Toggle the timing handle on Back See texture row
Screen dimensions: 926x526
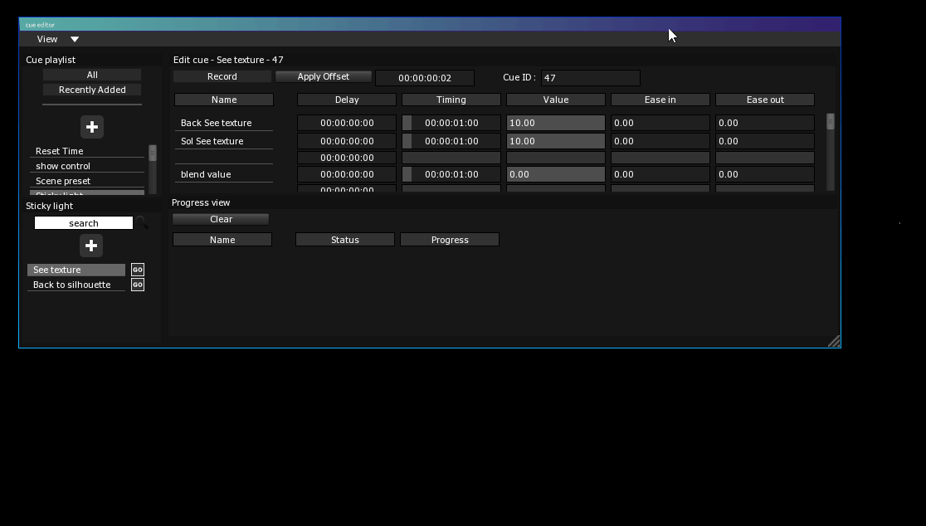tap(407, 123)
